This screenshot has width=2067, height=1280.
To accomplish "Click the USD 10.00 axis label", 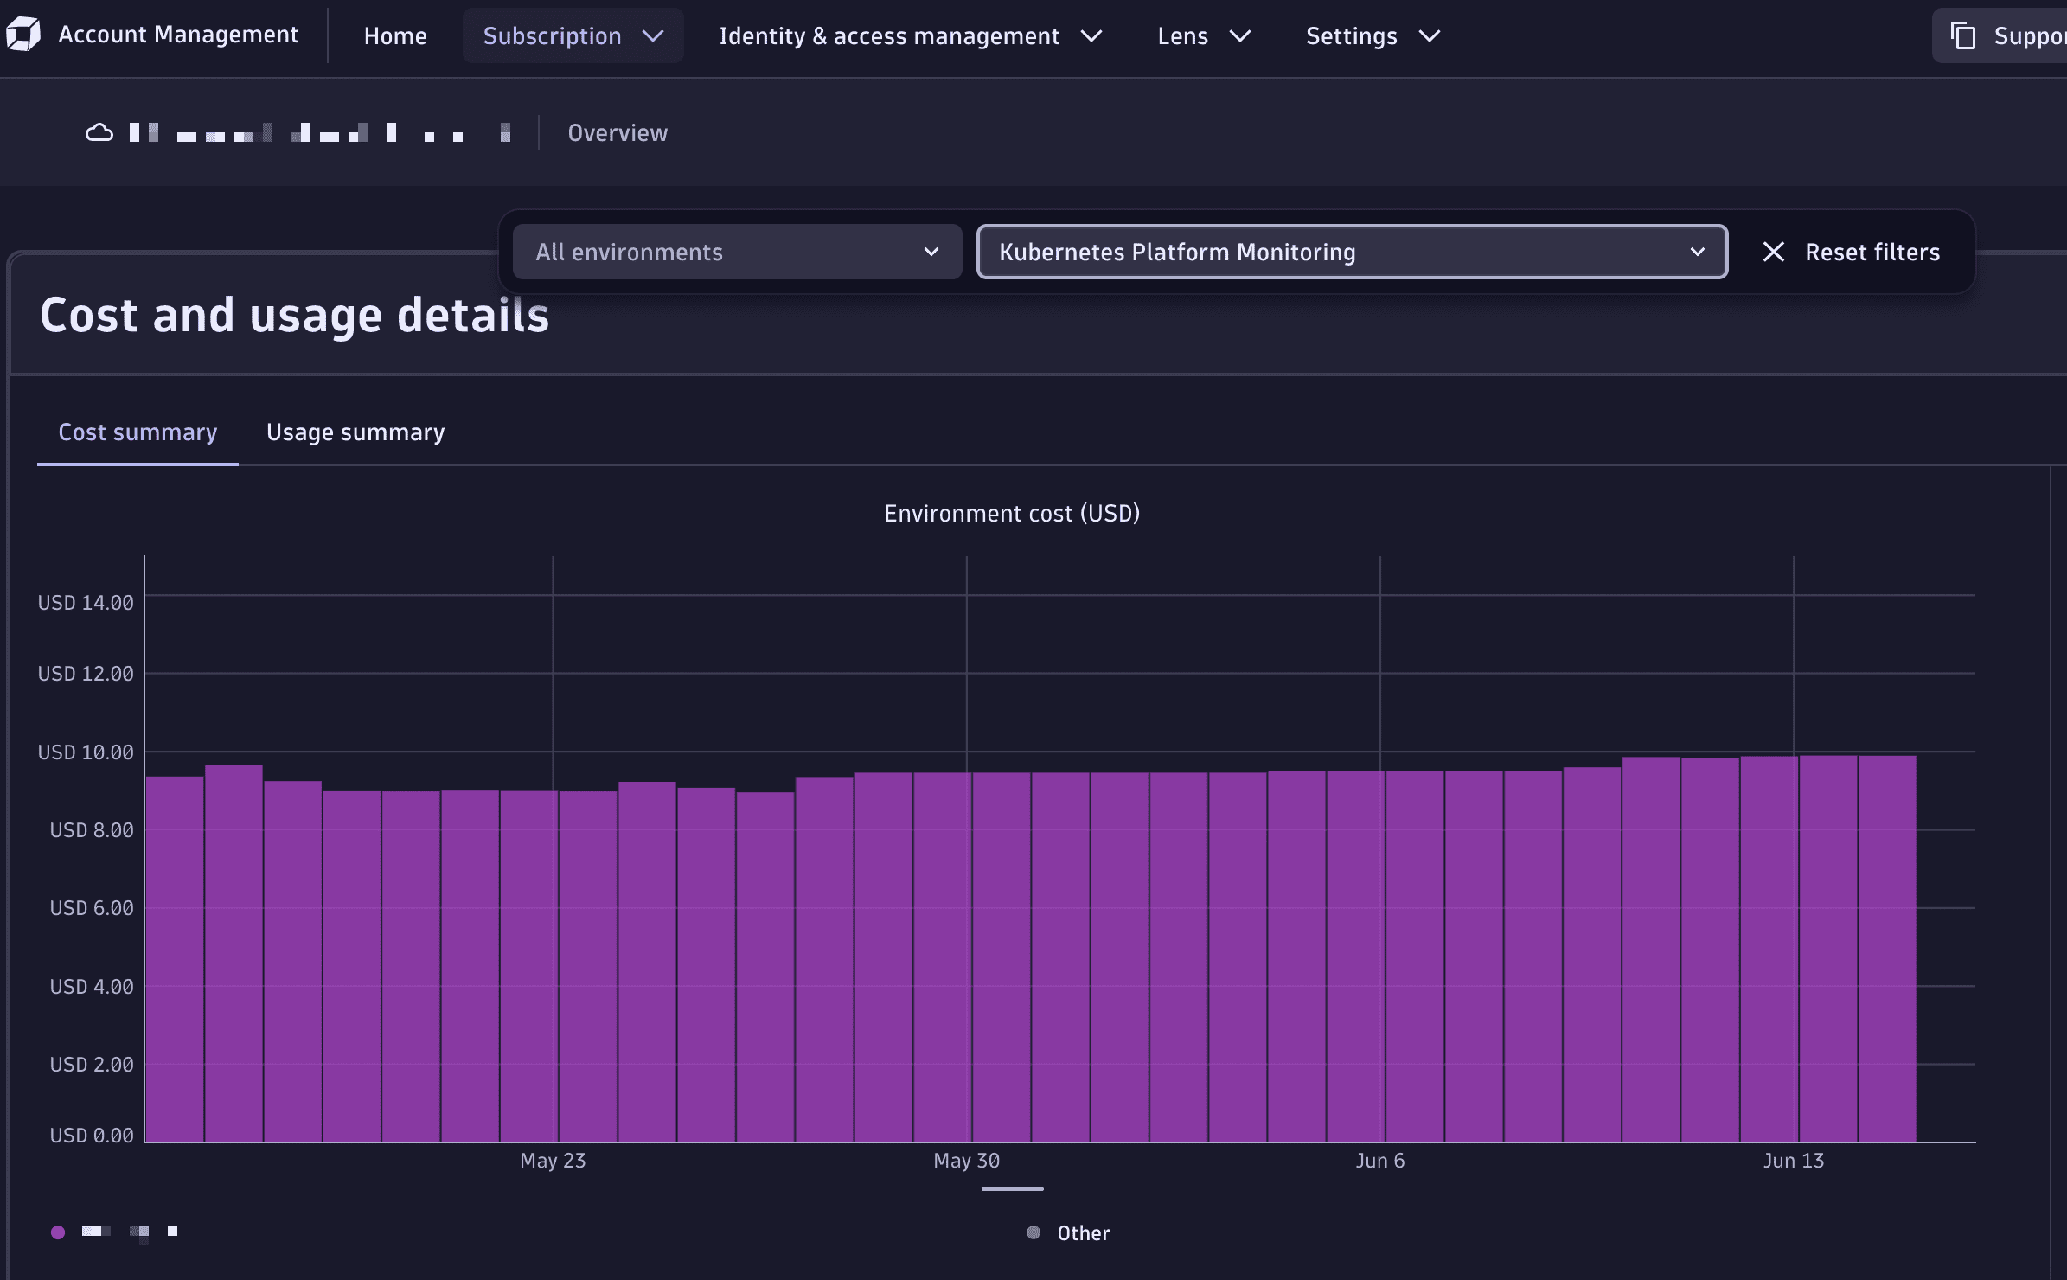I will [86, 752].
